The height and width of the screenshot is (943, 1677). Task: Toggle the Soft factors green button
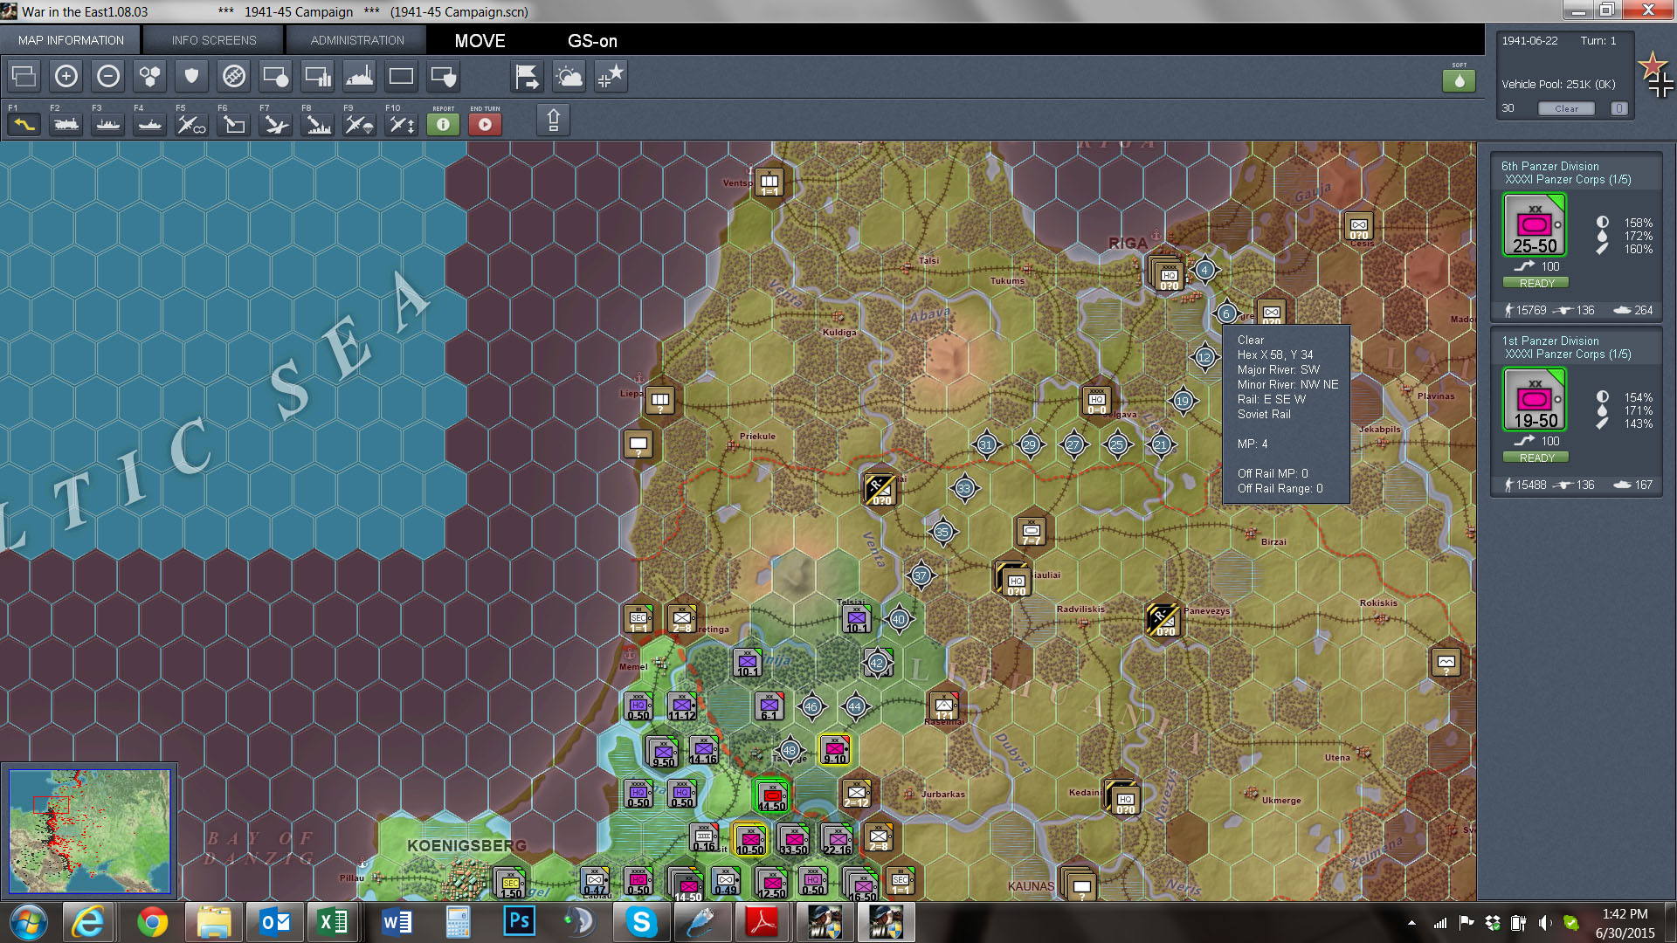click(x=1460, y=80)
